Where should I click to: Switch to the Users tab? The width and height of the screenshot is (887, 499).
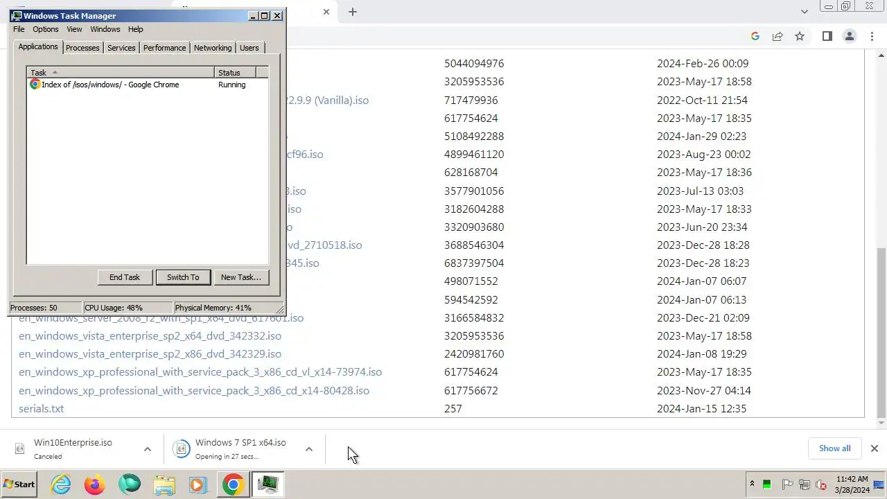tap(249, 48)
